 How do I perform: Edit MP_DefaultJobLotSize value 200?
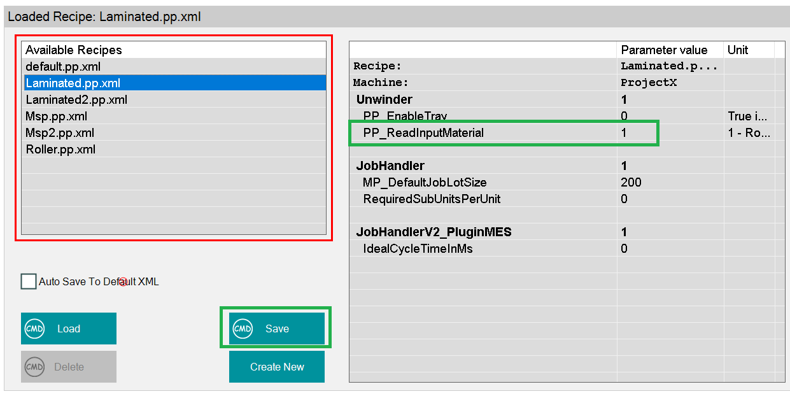(637, 182)
